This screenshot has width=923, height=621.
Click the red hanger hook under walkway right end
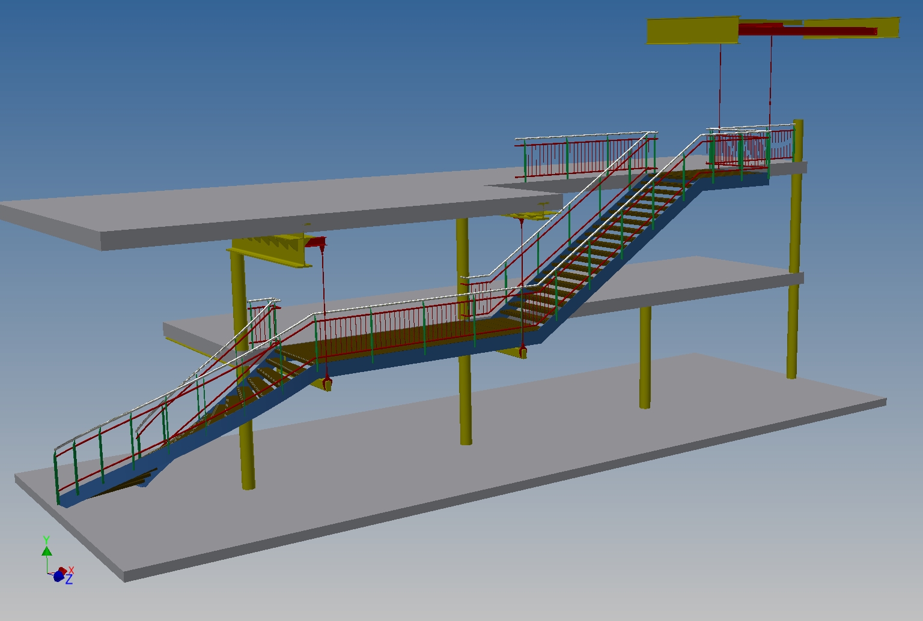[x=523, y=351]
